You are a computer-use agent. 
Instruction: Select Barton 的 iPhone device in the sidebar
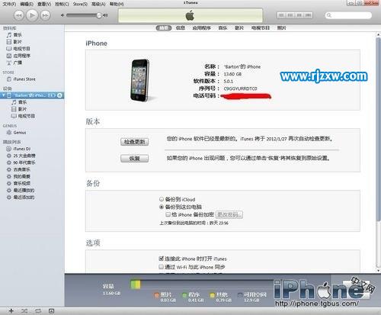[32, 95]
